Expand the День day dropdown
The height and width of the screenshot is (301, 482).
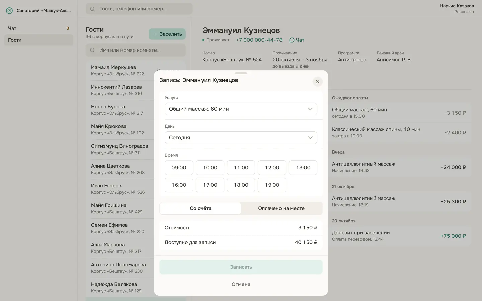pyautogui.click(x=241, y=138)
